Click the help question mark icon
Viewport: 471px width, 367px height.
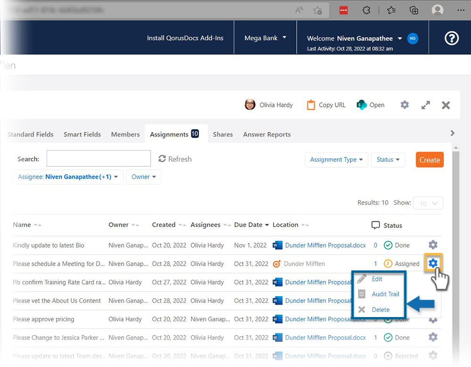point(451,38)
